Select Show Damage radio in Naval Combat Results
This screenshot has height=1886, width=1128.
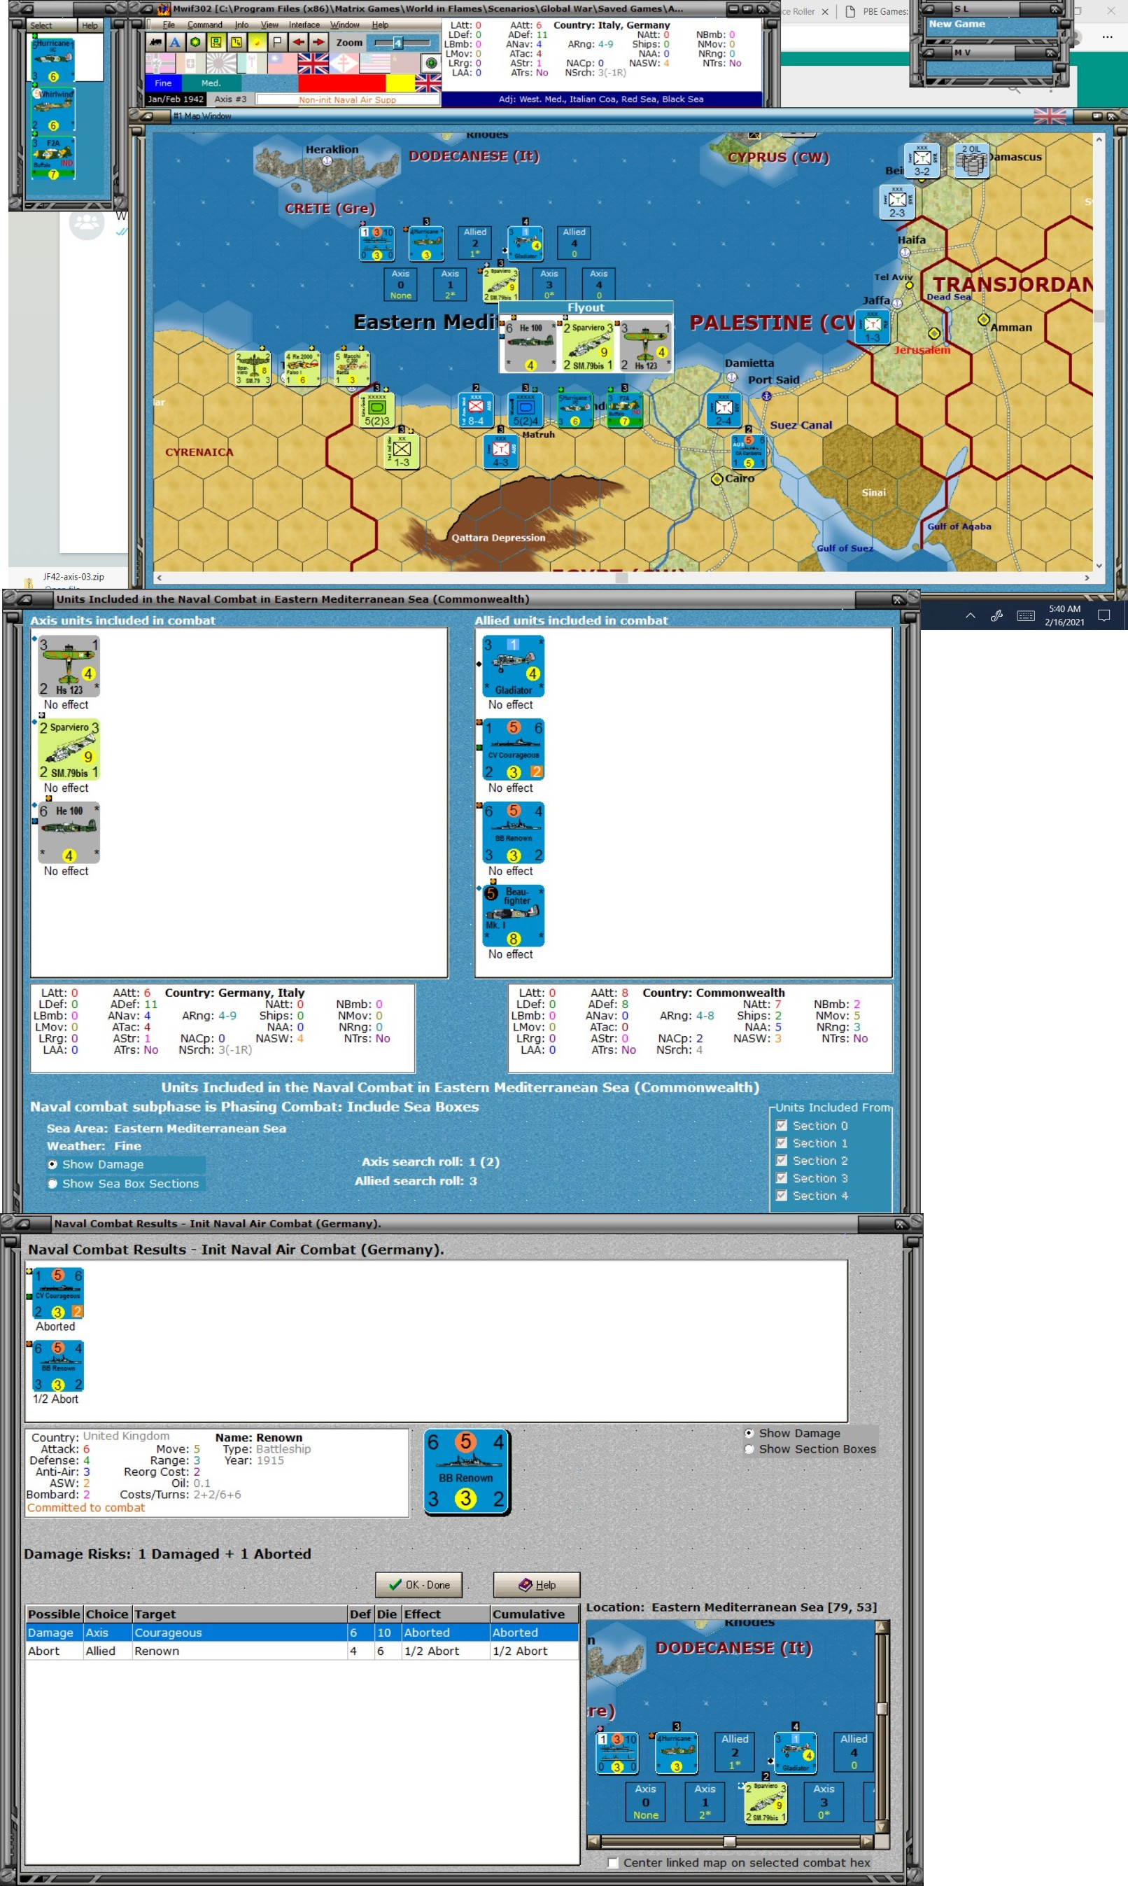tap(749, 1433)
